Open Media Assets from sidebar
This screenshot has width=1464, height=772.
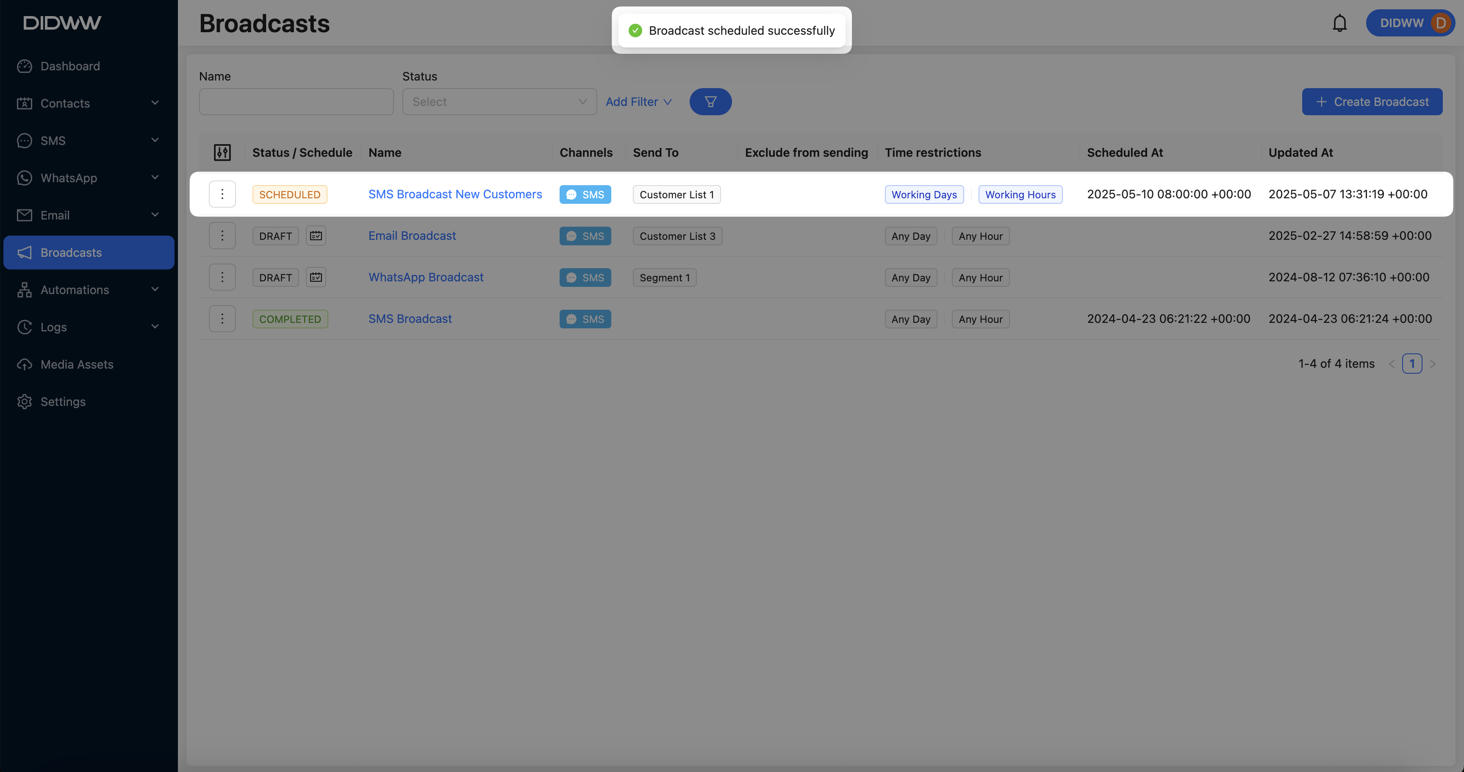tap(77, 364)
